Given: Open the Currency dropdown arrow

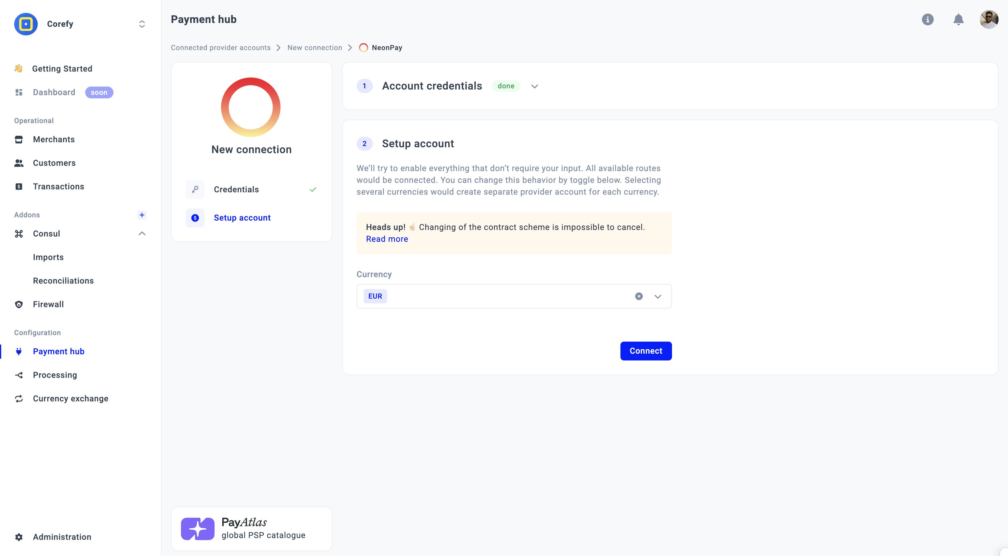Looking at the screenshot, I should pyautogui.click(x=658, y=296).
